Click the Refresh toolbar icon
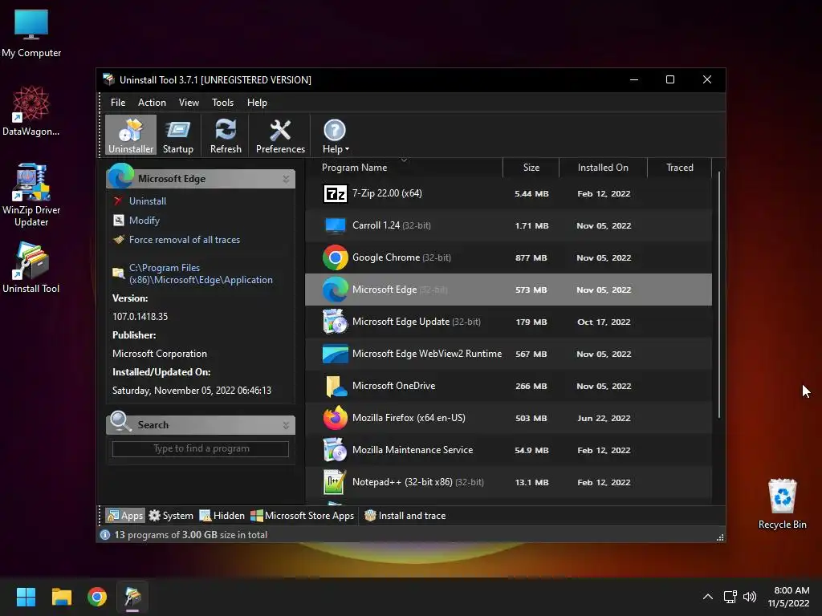The height and width of the screenshot is (616, 822). (226, 136)
